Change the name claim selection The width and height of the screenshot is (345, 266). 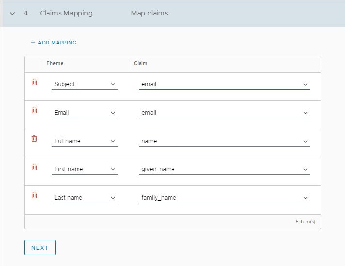[x=224, y=141]
